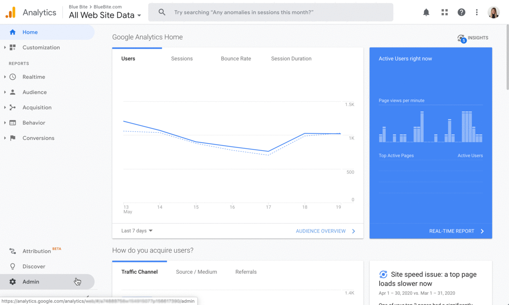Click the Discover icon in the sidebar
The width and height of the screenshot is (509, 305).
point(13,266)
